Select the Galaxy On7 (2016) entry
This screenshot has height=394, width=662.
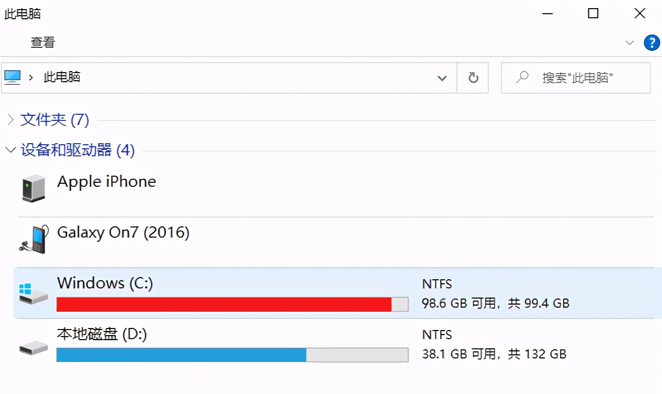123,233
